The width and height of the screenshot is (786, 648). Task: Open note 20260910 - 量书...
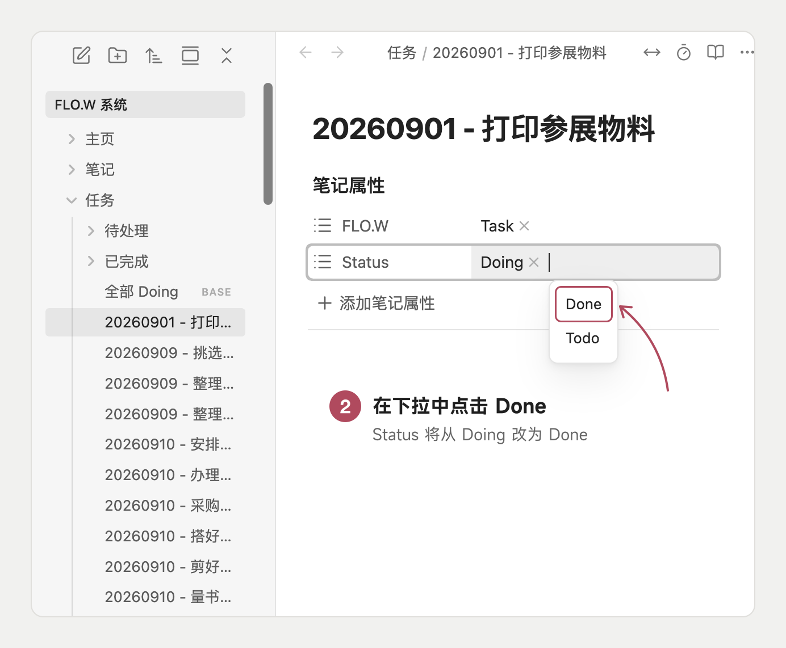click(168, 597)
